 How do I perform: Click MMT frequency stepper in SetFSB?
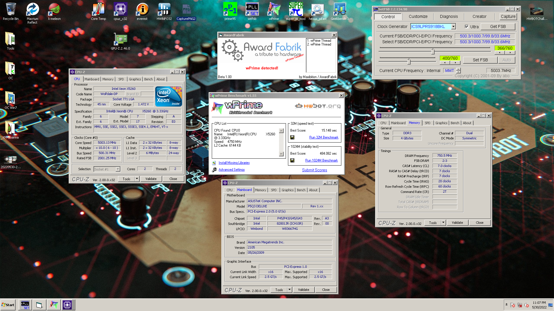[x=459, y=71]
